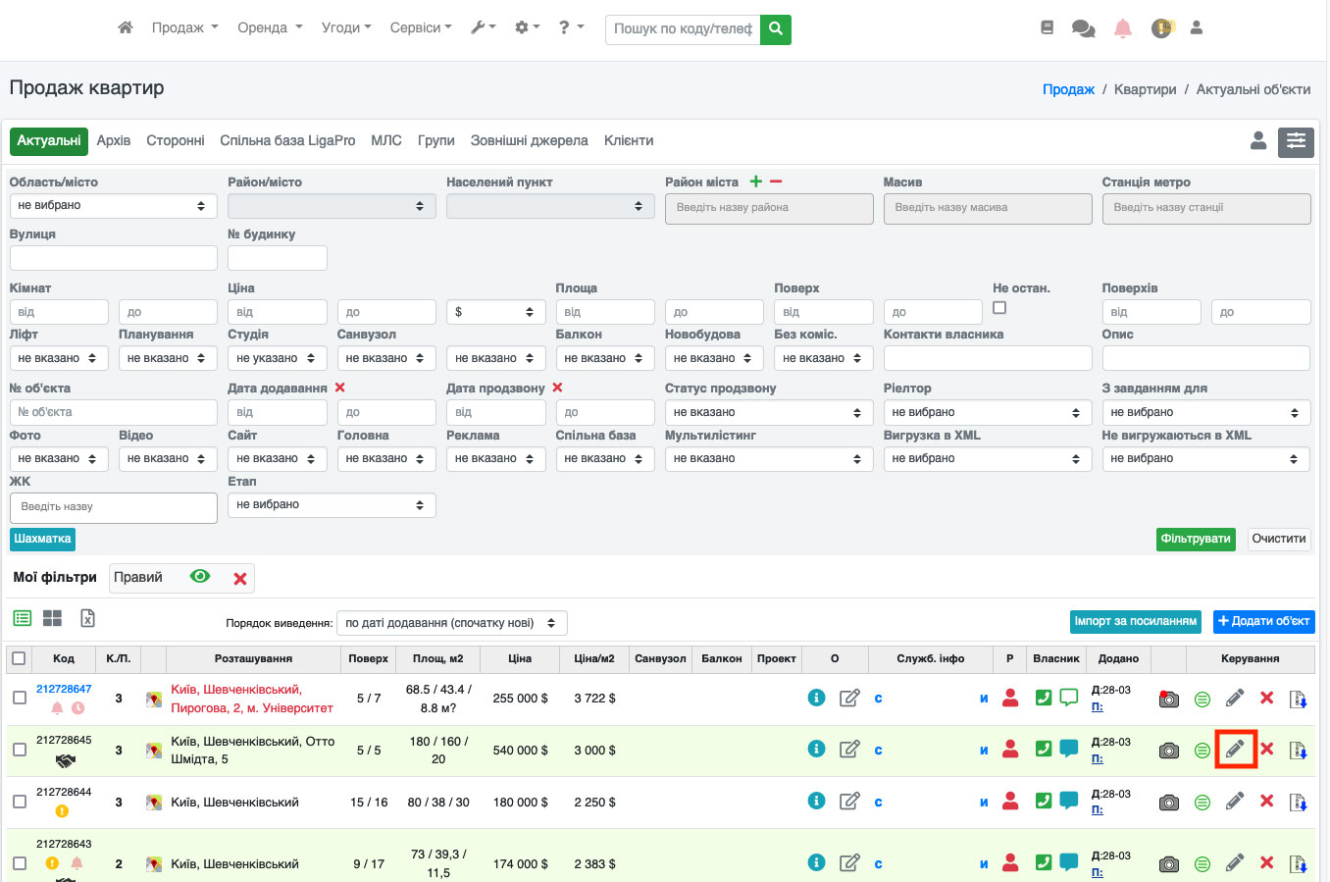This screenshot has width=1330, height=882.
Task: Toggle visibility eye of the Правий filter
Action: 200,577
